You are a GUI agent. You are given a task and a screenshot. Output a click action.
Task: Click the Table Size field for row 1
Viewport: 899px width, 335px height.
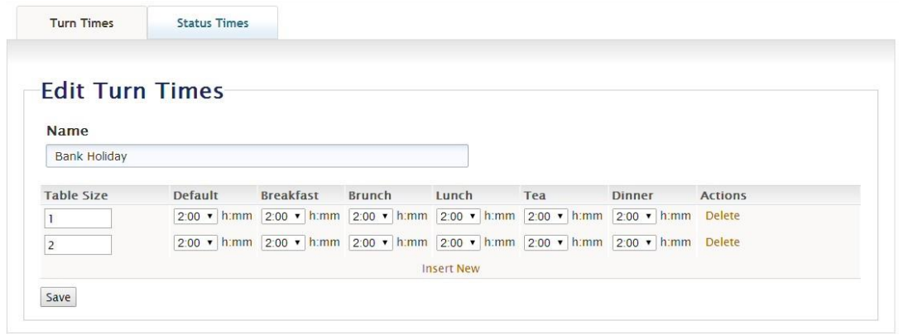(77, 218)
